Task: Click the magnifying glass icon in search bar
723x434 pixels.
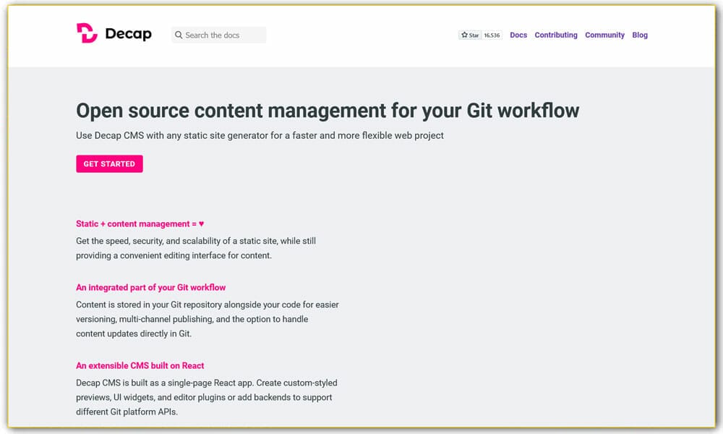Action: click(178, 35)
